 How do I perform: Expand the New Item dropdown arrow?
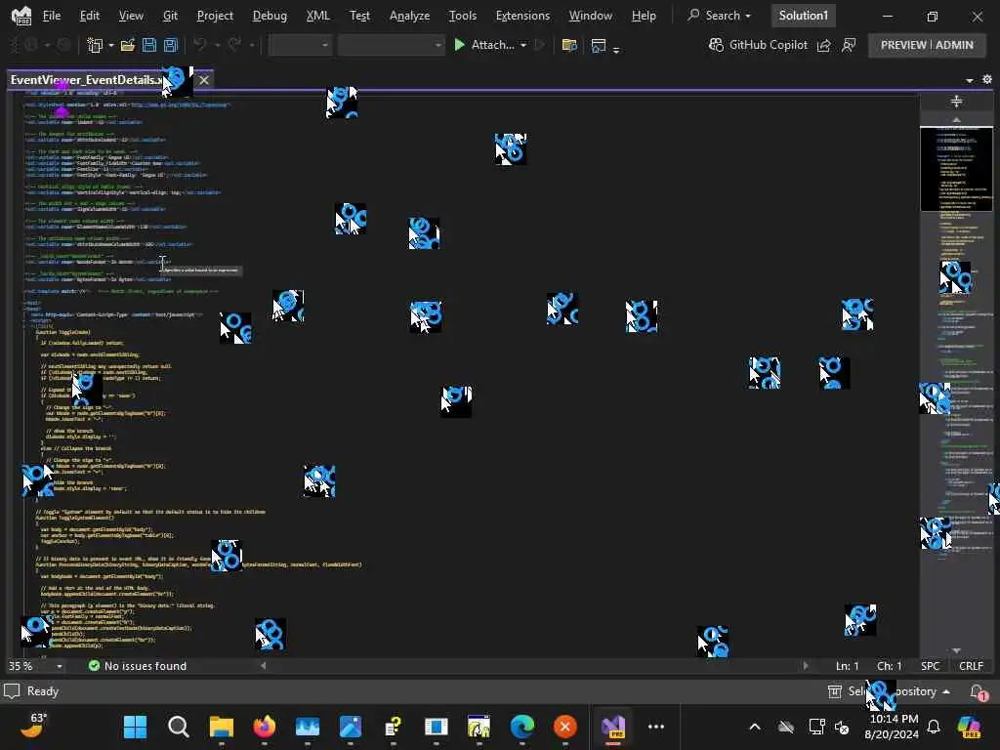point(111,45)
